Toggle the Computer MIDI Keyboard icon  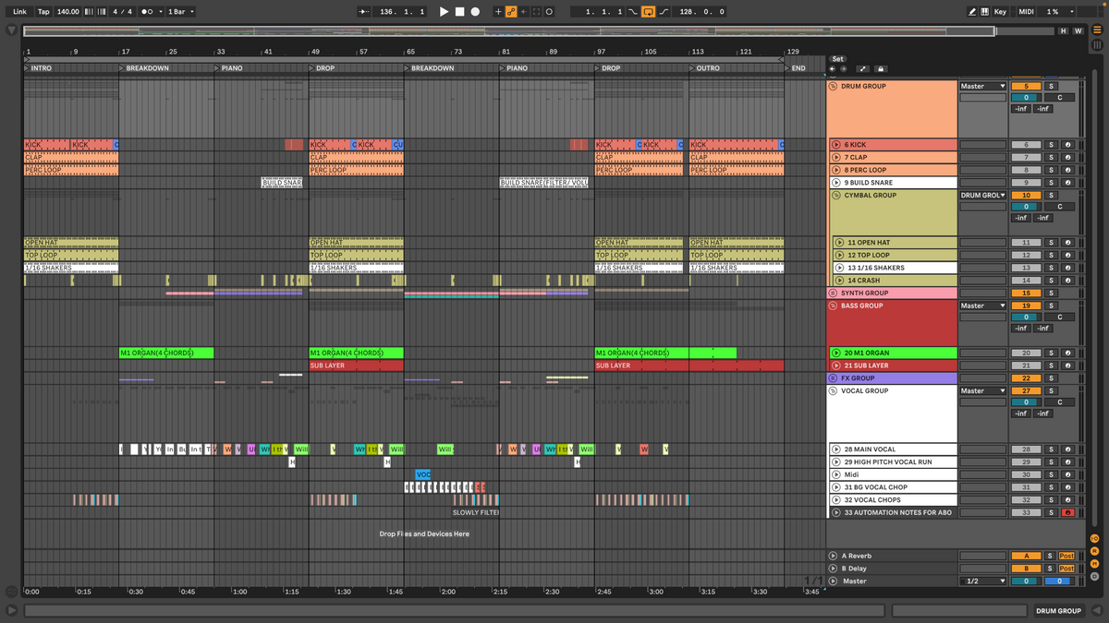click(985, 11)
